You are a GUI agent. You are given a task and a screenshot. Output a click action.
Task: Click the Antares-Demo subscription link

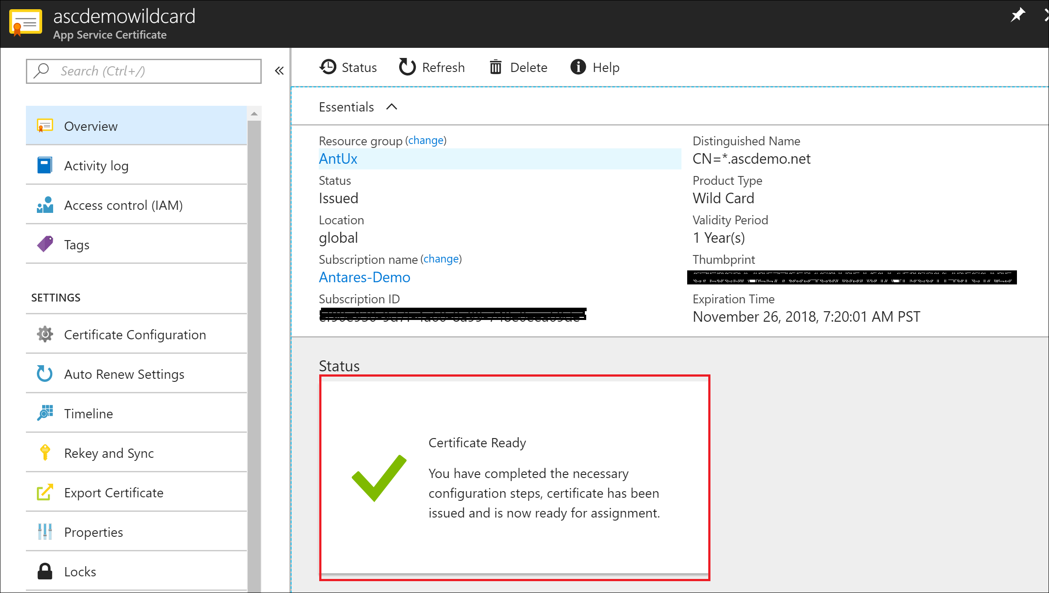click(364, 277)
